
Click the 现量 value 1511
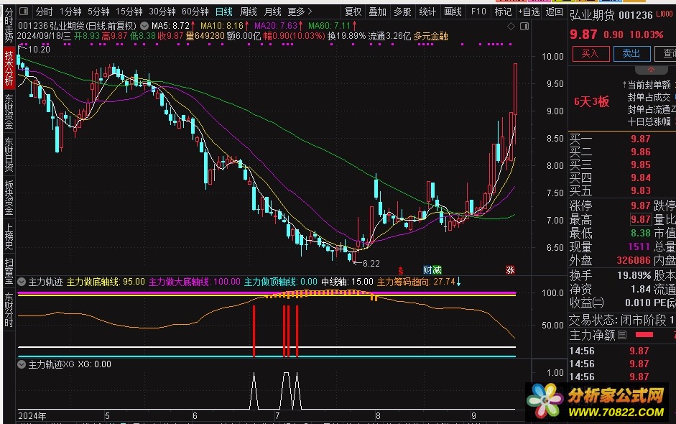pos(639,246)
